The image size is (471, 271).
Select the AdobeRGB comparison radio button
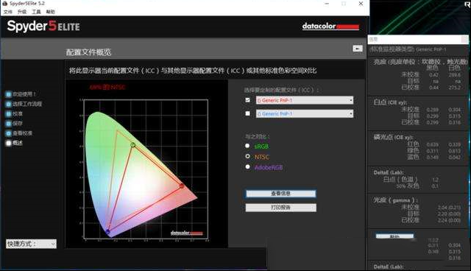[x=247, y=166]
